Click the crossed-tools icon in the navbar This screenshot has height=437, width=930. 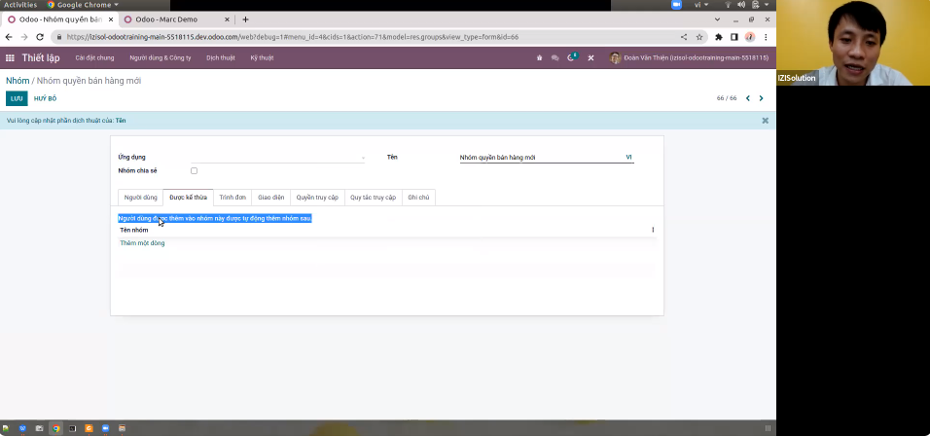590,58
